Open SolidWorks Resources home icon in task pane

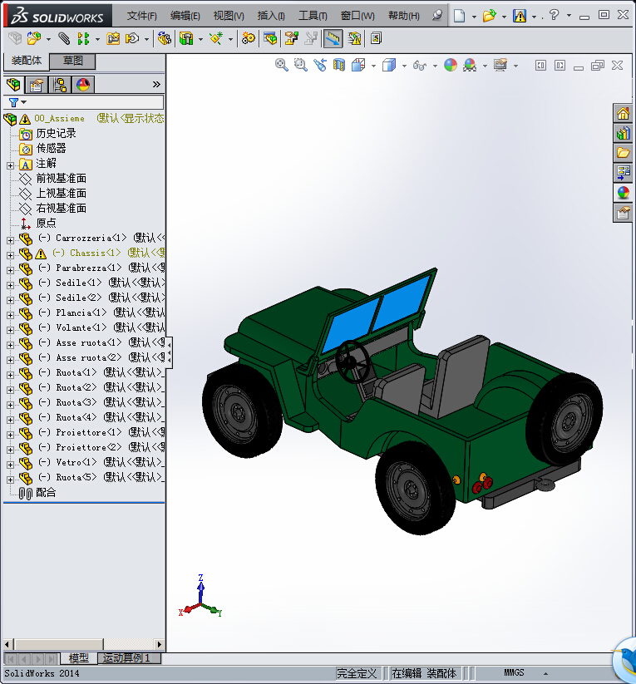point(623,114)
